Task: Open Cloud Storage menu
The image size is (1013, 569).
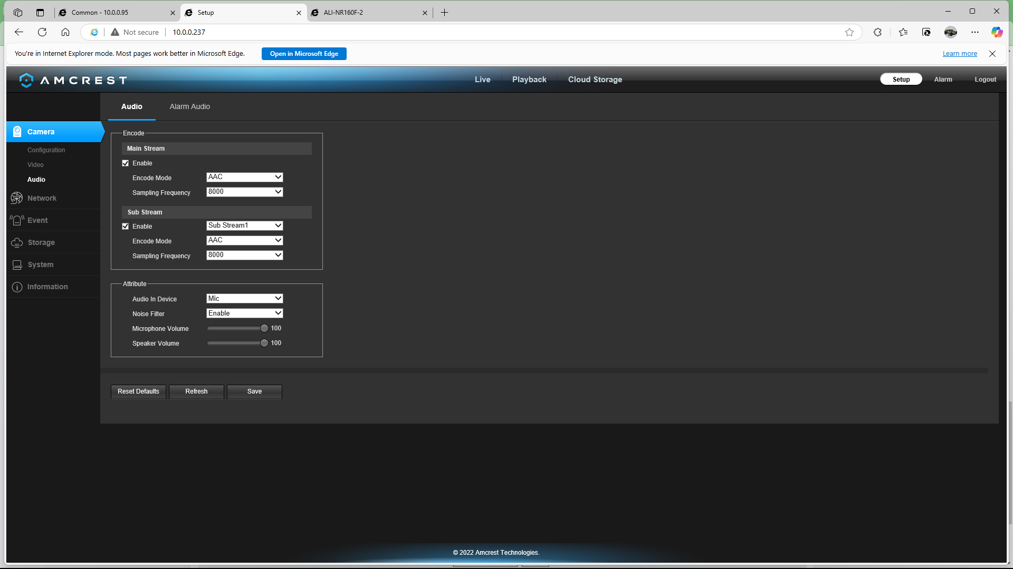Action: coord(595,80)
